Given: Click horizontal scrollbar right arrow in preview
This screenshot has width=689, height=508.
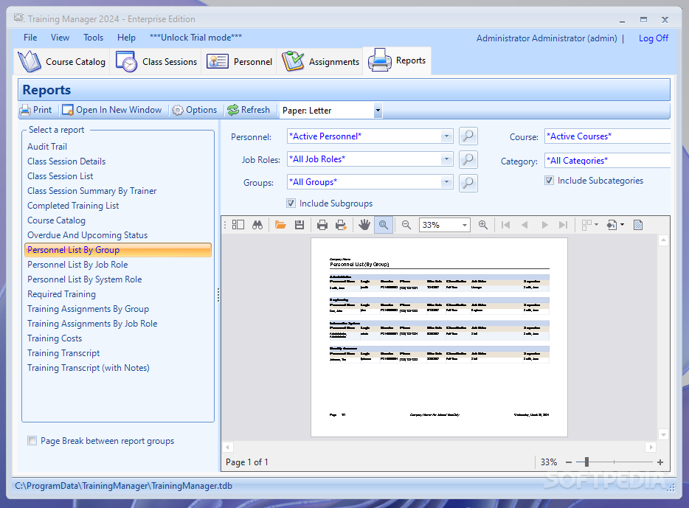Looking at the screenshot, I should [651, 447].
